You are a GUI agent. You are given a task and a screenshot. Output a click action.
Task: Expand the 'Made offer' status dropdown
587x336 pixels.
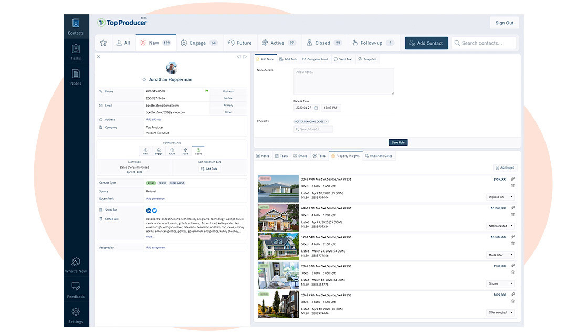tap(500, 255)
